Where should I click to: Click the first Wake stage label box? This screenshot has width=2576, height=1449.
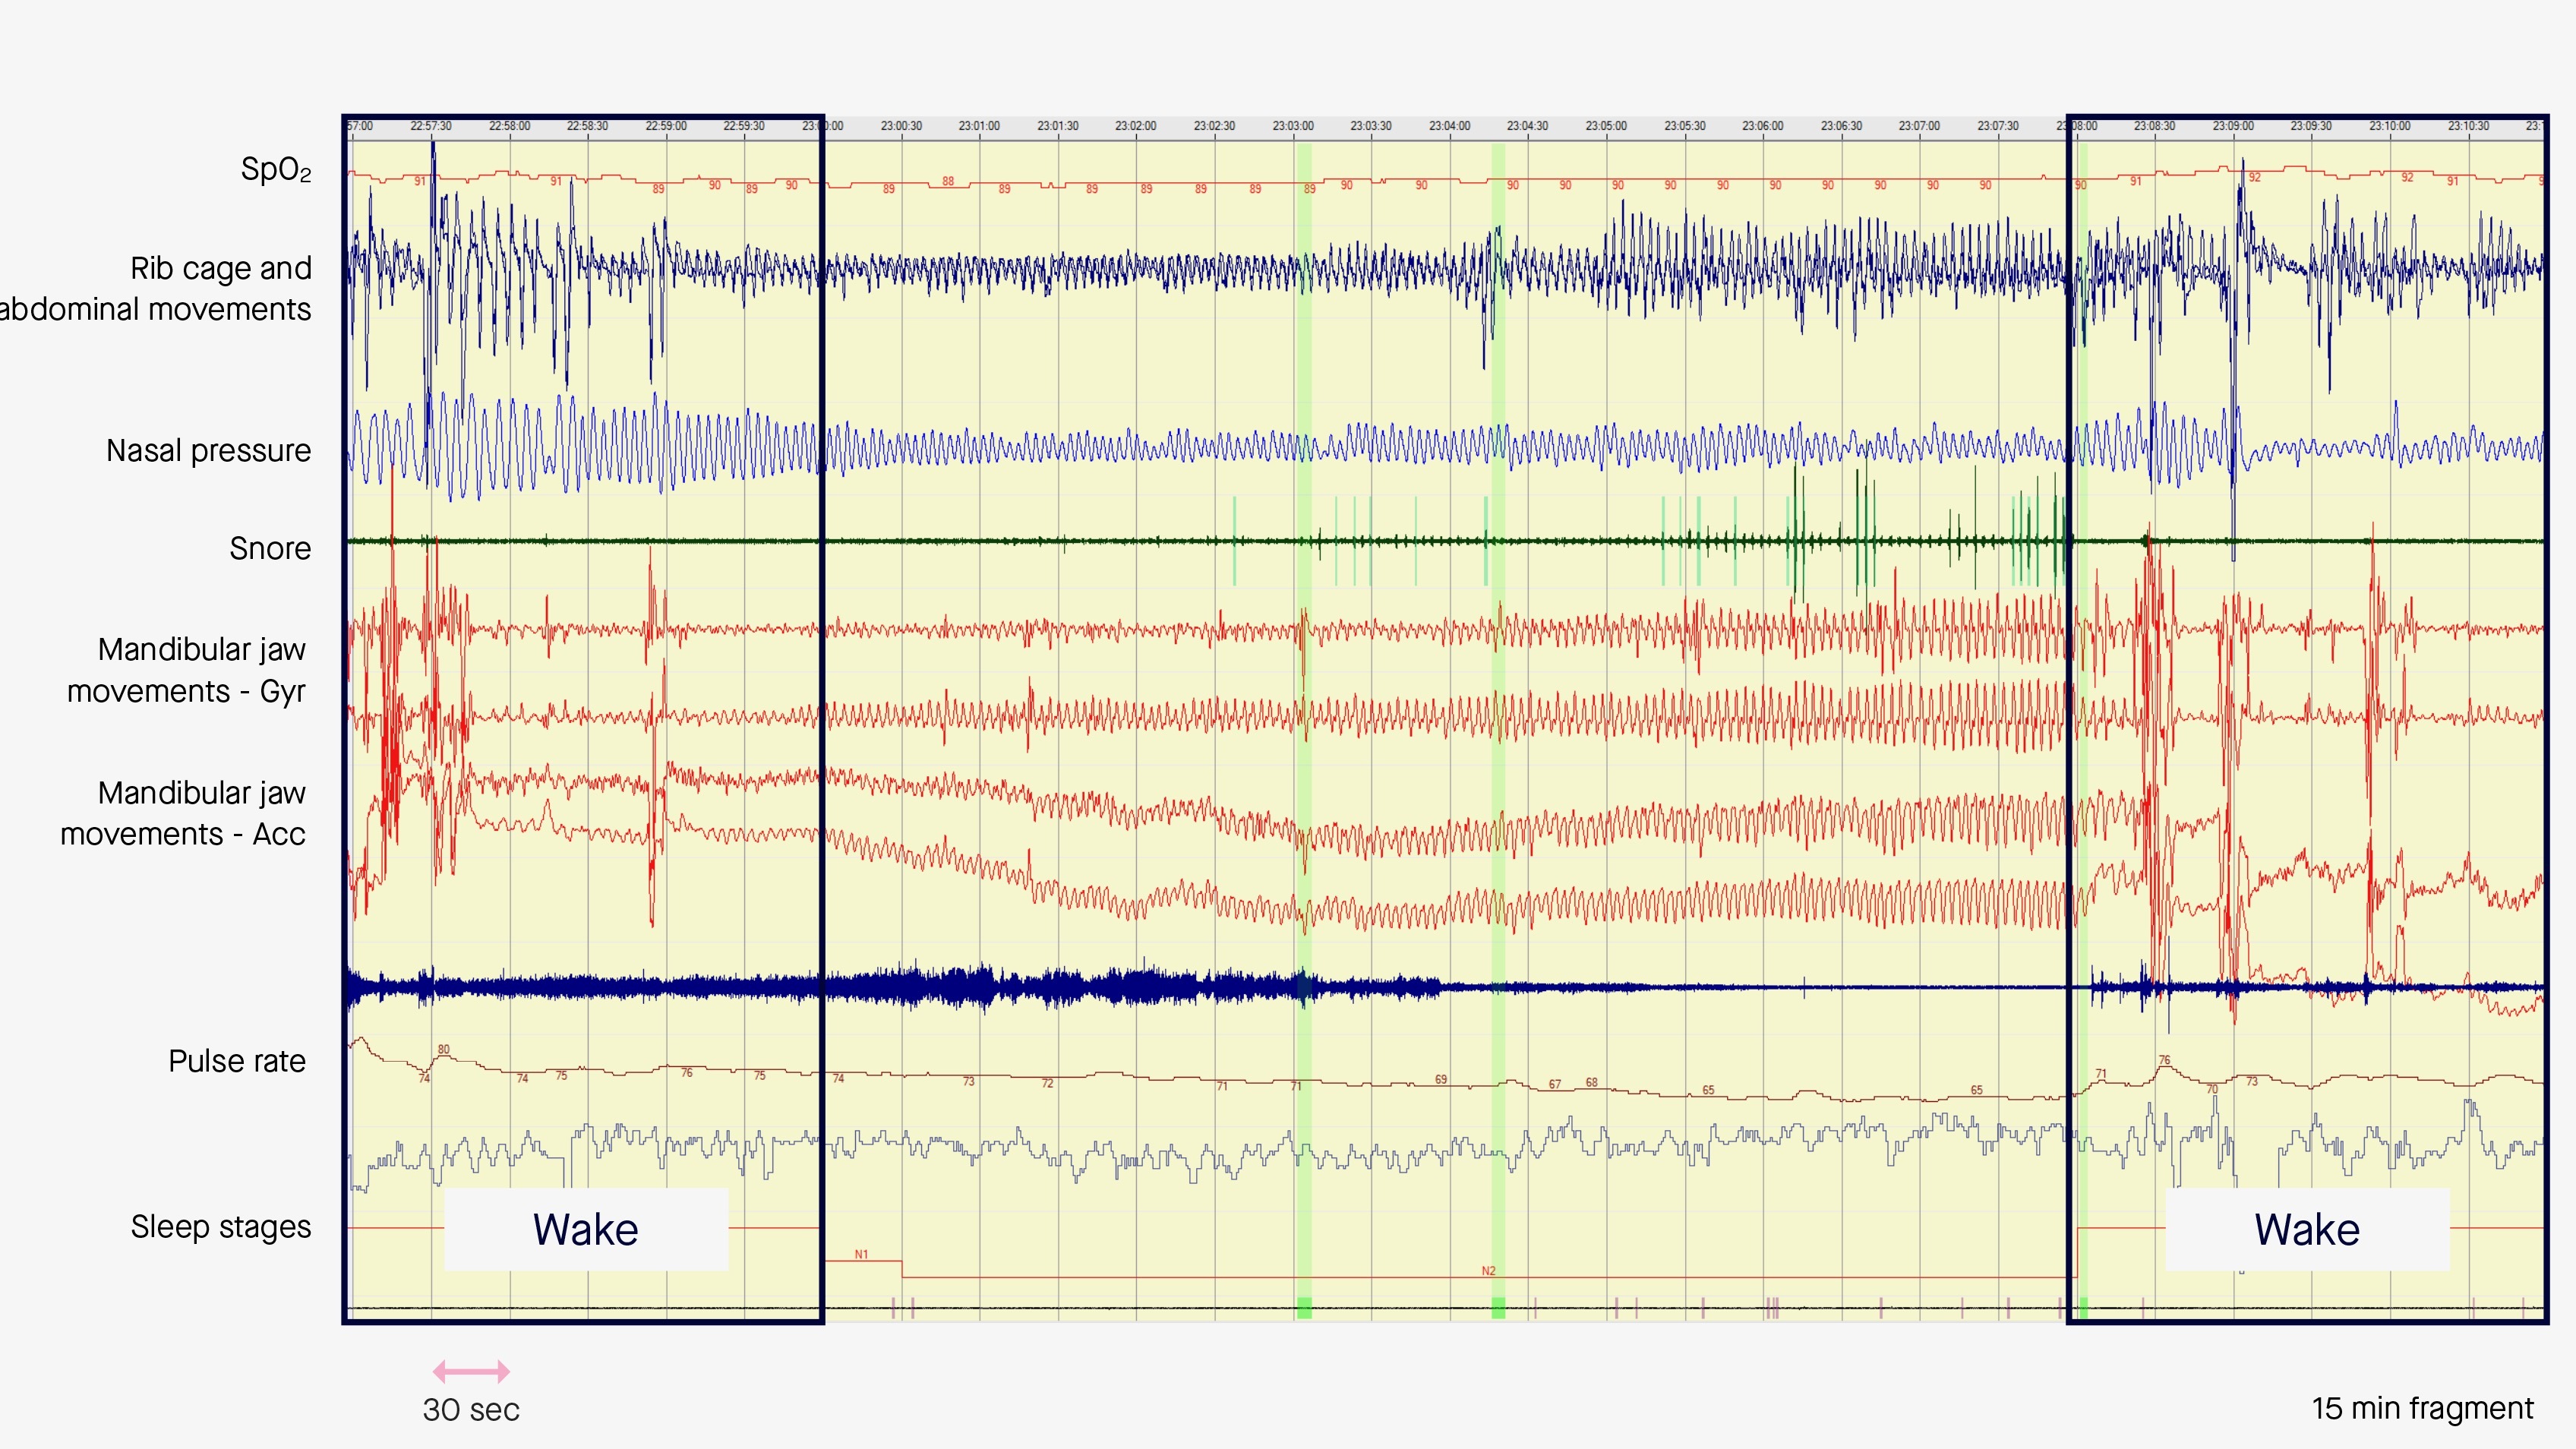point(586,1229)
